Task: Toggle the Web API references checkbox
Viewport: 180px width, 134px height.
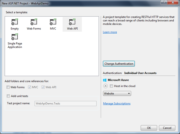Action: pos(43,87)
